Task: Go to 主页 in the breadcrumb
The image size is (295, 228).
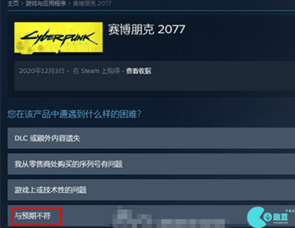Action: click(13, 3)
